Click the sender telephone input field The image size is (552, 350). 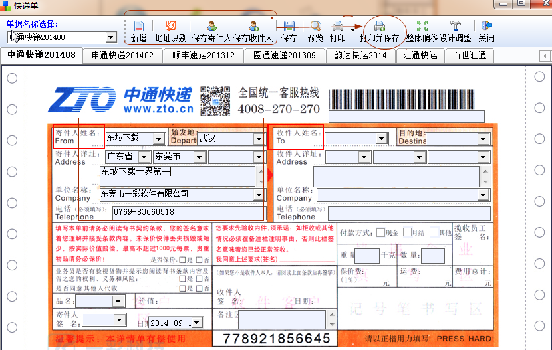182,213
